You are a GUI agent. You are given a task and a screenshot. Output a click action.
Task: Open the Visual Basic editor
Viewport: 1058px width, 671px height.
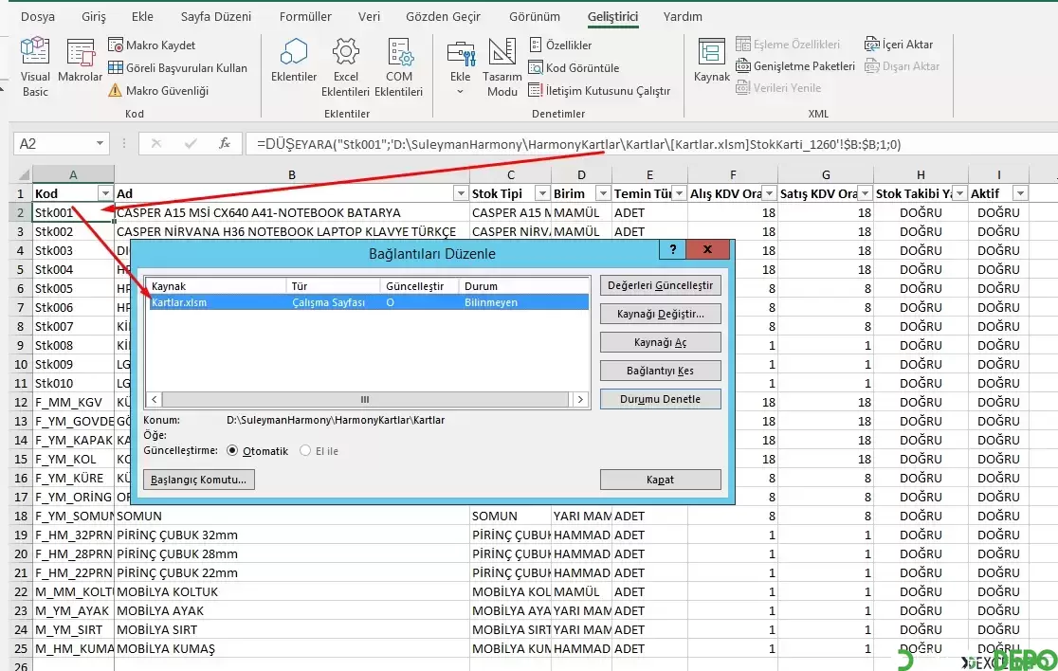pos(34,66)
